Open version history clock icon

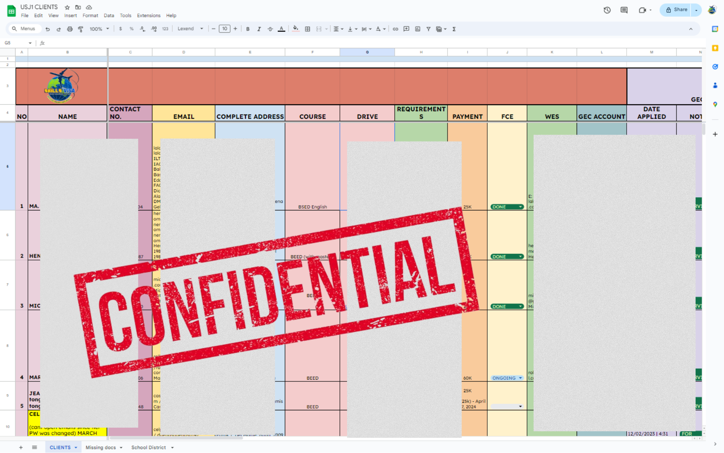607,10
